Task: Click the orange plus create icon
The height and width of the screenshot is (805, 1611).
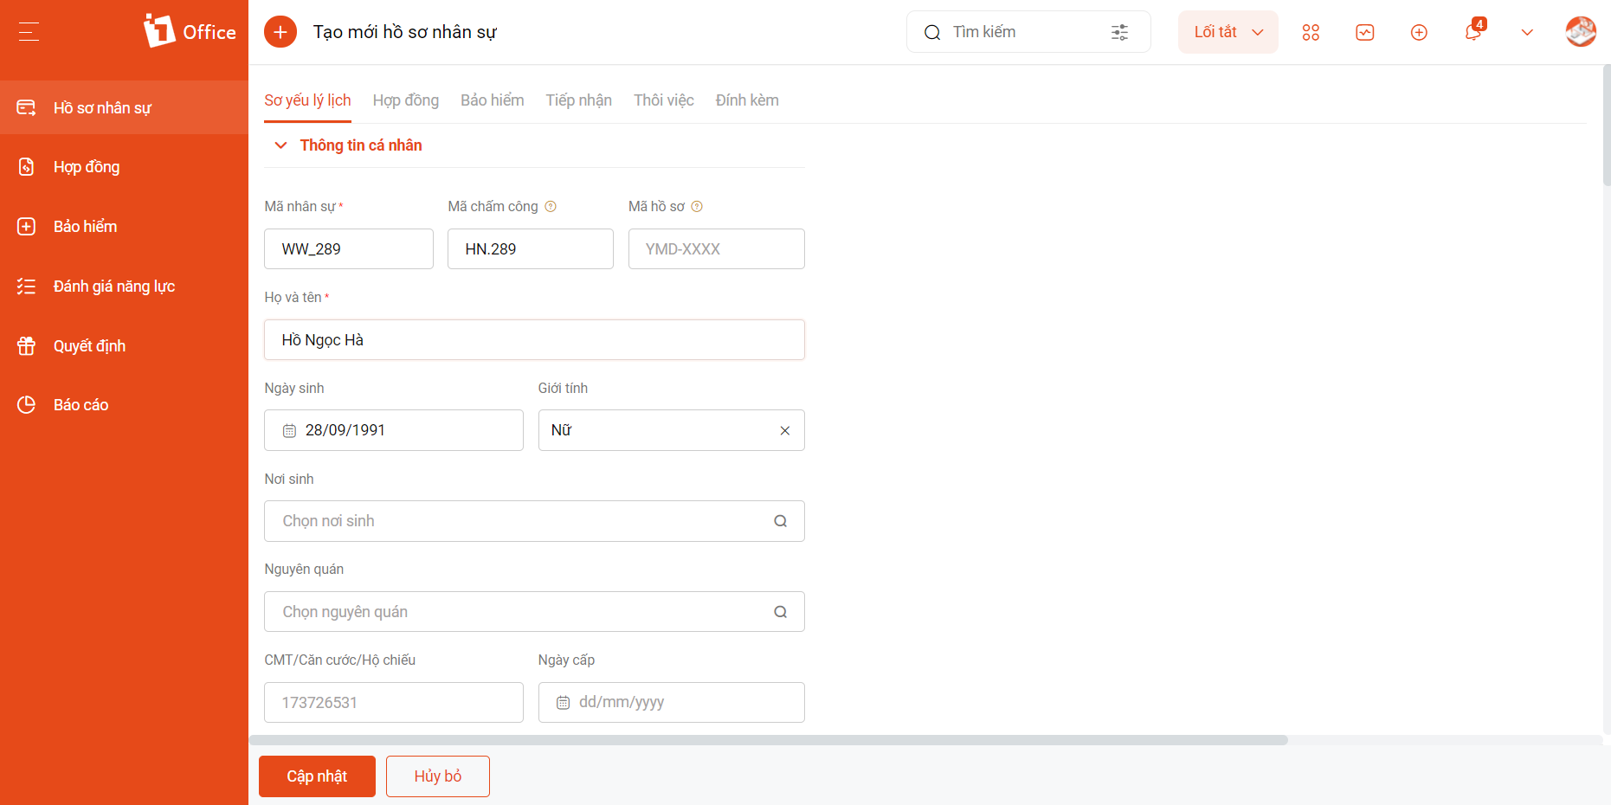Action: (x=280, y=32)
